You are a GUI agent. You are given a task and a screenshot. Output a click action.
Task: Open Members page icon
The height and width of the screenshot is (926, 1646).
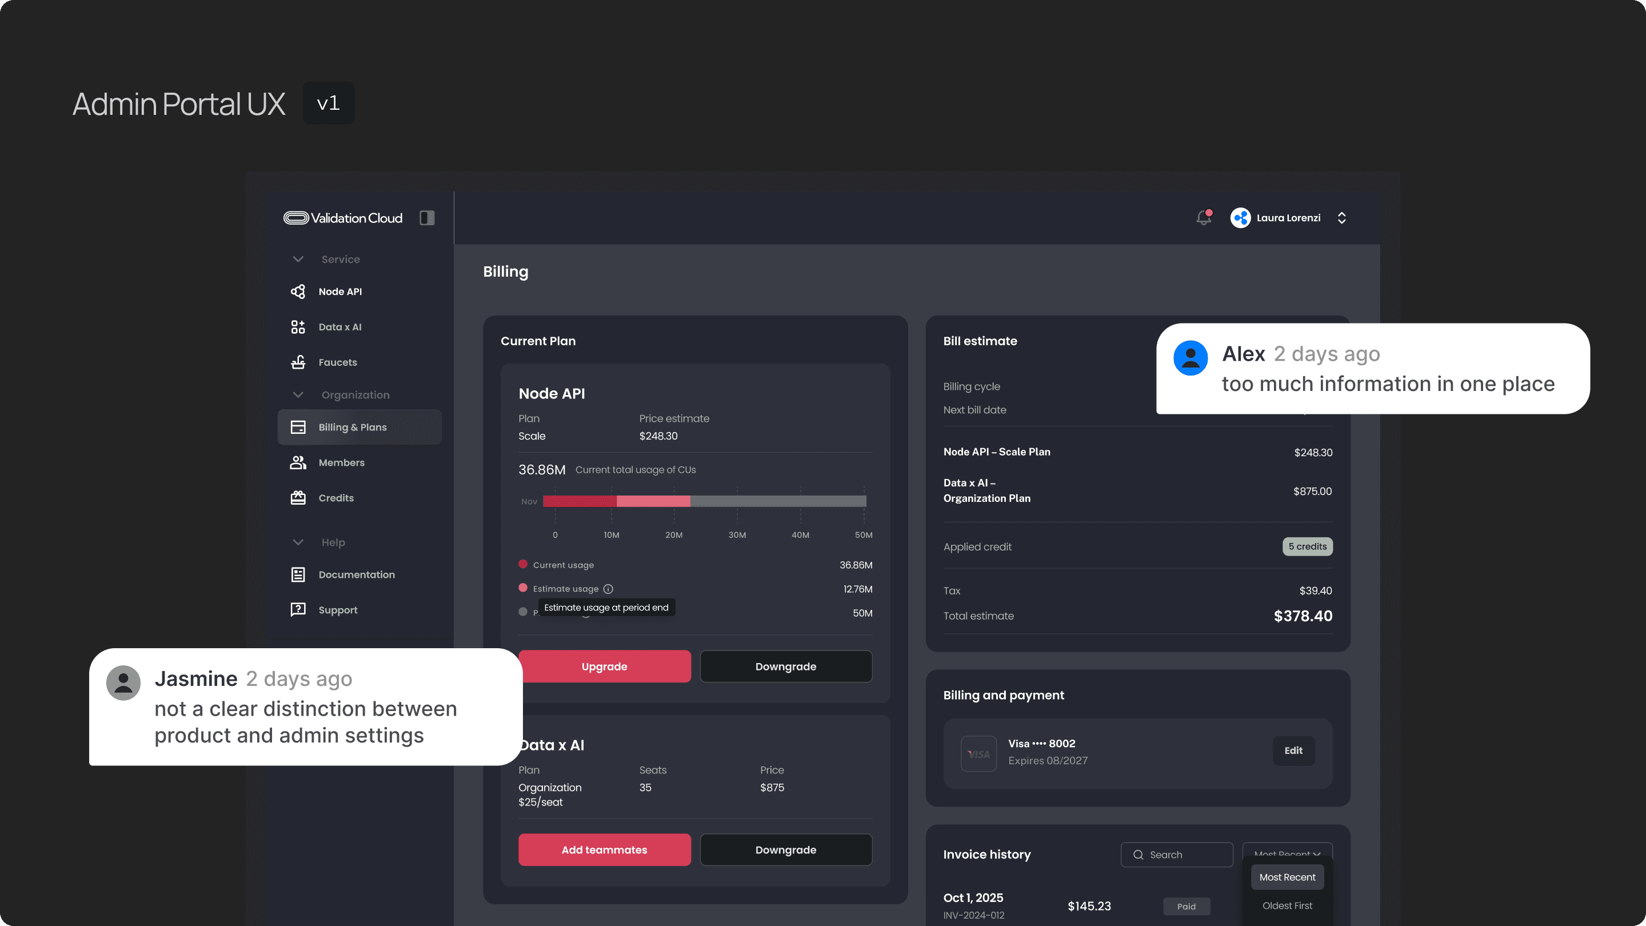pyautogui.click(x=298, y=462)
